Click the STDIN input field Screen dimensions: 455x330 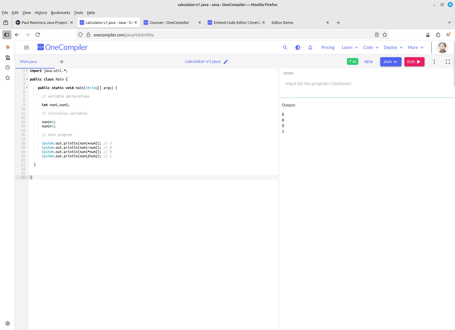coord(367,84)
